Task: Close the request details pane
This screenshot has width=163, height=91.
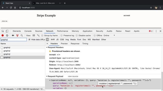Action: point(47,44)
